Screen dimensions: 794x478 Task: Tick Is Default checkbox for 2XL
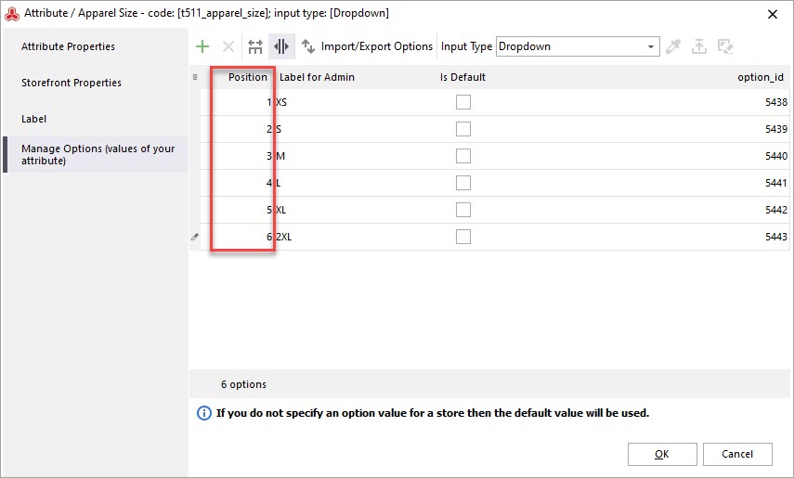coord(462,237)
